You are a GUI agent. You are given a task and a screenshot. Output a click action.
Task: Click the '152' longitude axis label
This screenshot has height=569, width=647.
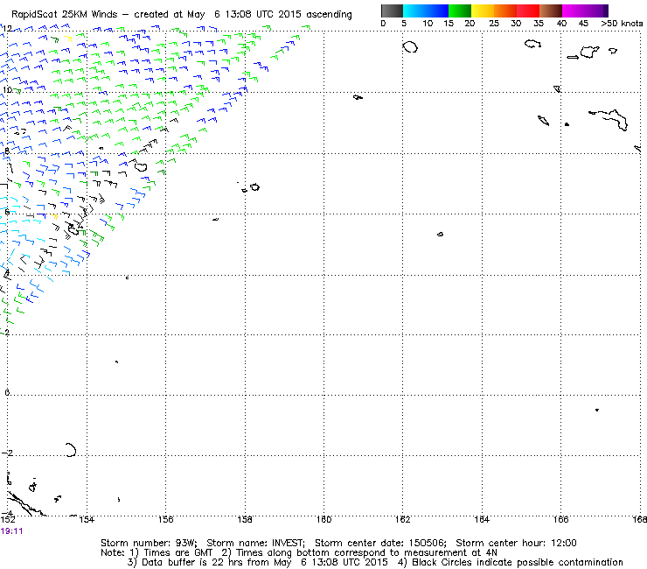pyautogui.click(x=8, y=520)
